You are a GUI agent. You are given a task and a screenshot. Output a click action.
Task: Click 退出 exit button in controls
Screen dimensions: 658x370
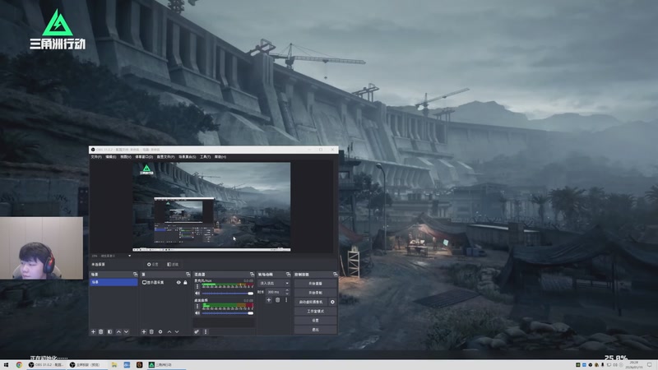[315, 330]
